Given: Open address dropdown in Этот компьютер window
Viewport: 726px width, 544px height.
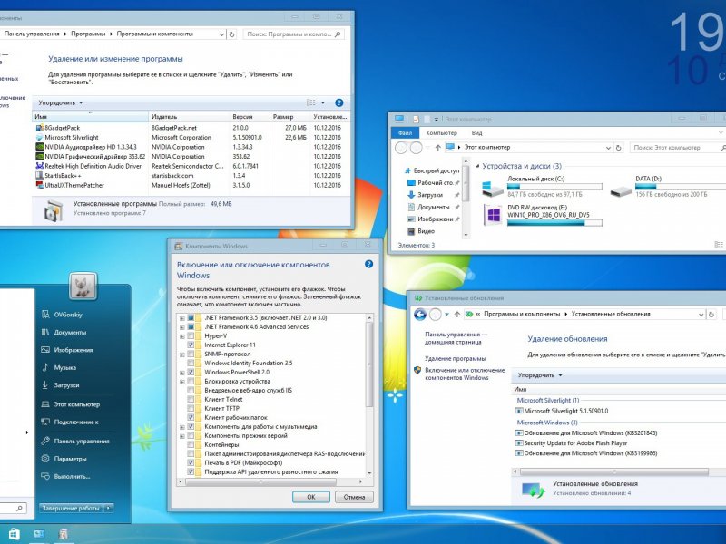Looking at the screenshot, I should pyautogui.click(x=608, y=148).
